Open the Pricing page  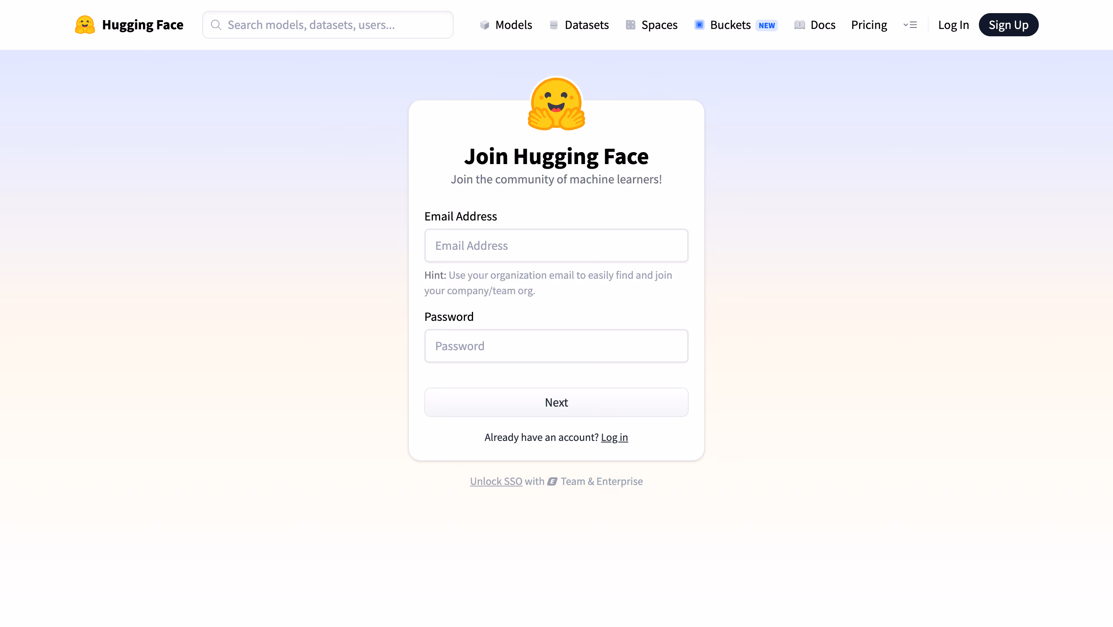coord(869,25)
